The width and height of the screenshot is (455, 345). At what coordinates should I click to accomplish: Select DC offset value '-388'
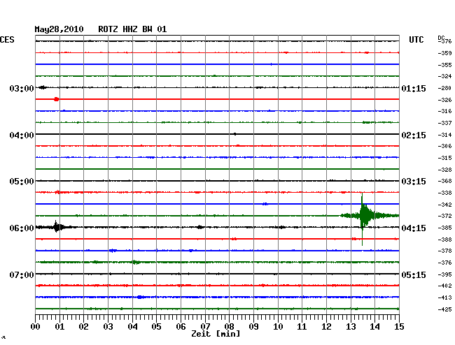tap(444, 240)
